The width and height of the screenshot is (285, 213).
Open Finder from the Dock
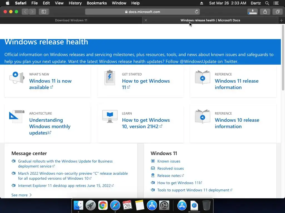(78, 206)
